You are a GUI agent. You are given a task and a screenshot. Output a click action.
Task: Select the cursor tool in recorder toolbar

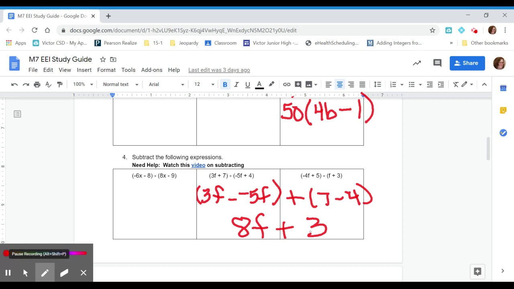(x=26, y=273)
